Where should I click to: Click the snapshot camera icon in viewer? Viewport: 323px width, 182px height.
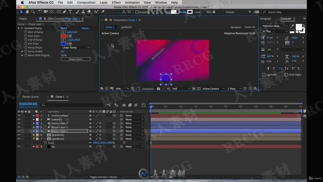point(158,89)
